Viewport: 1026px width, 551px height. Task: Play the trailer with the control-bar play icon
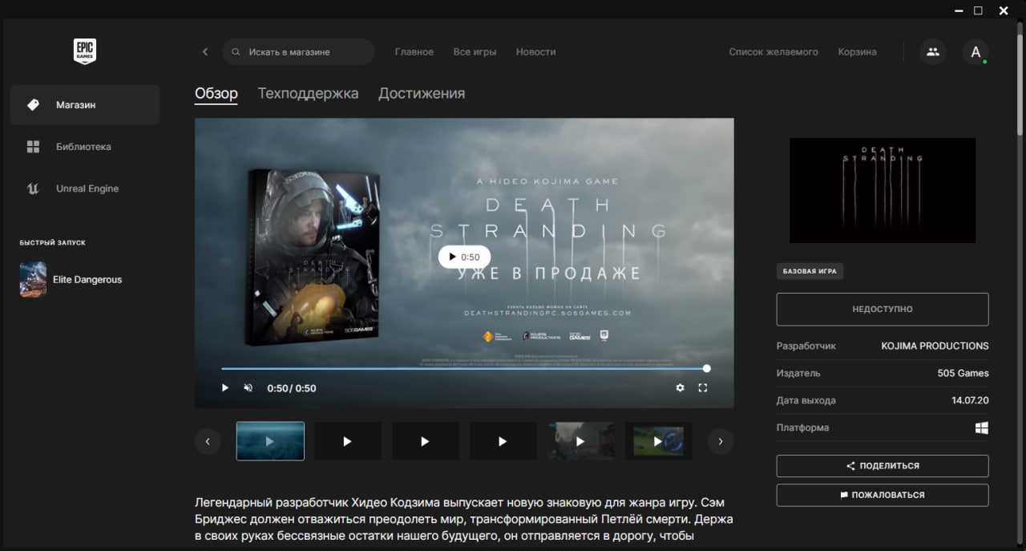pyautogui.click(x=225, y=387)
